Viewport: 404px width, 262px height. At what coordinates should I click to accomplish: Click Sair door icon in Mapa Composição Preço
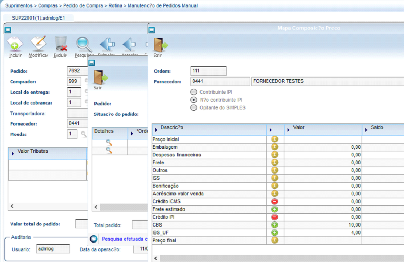(160, 45)
